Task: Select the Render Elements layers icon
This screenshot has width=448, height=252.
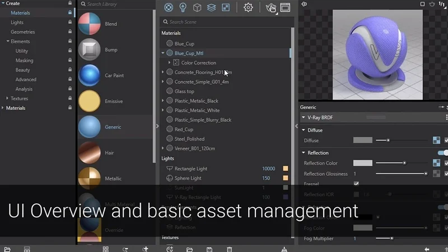Action: click(x=211, y=7)
